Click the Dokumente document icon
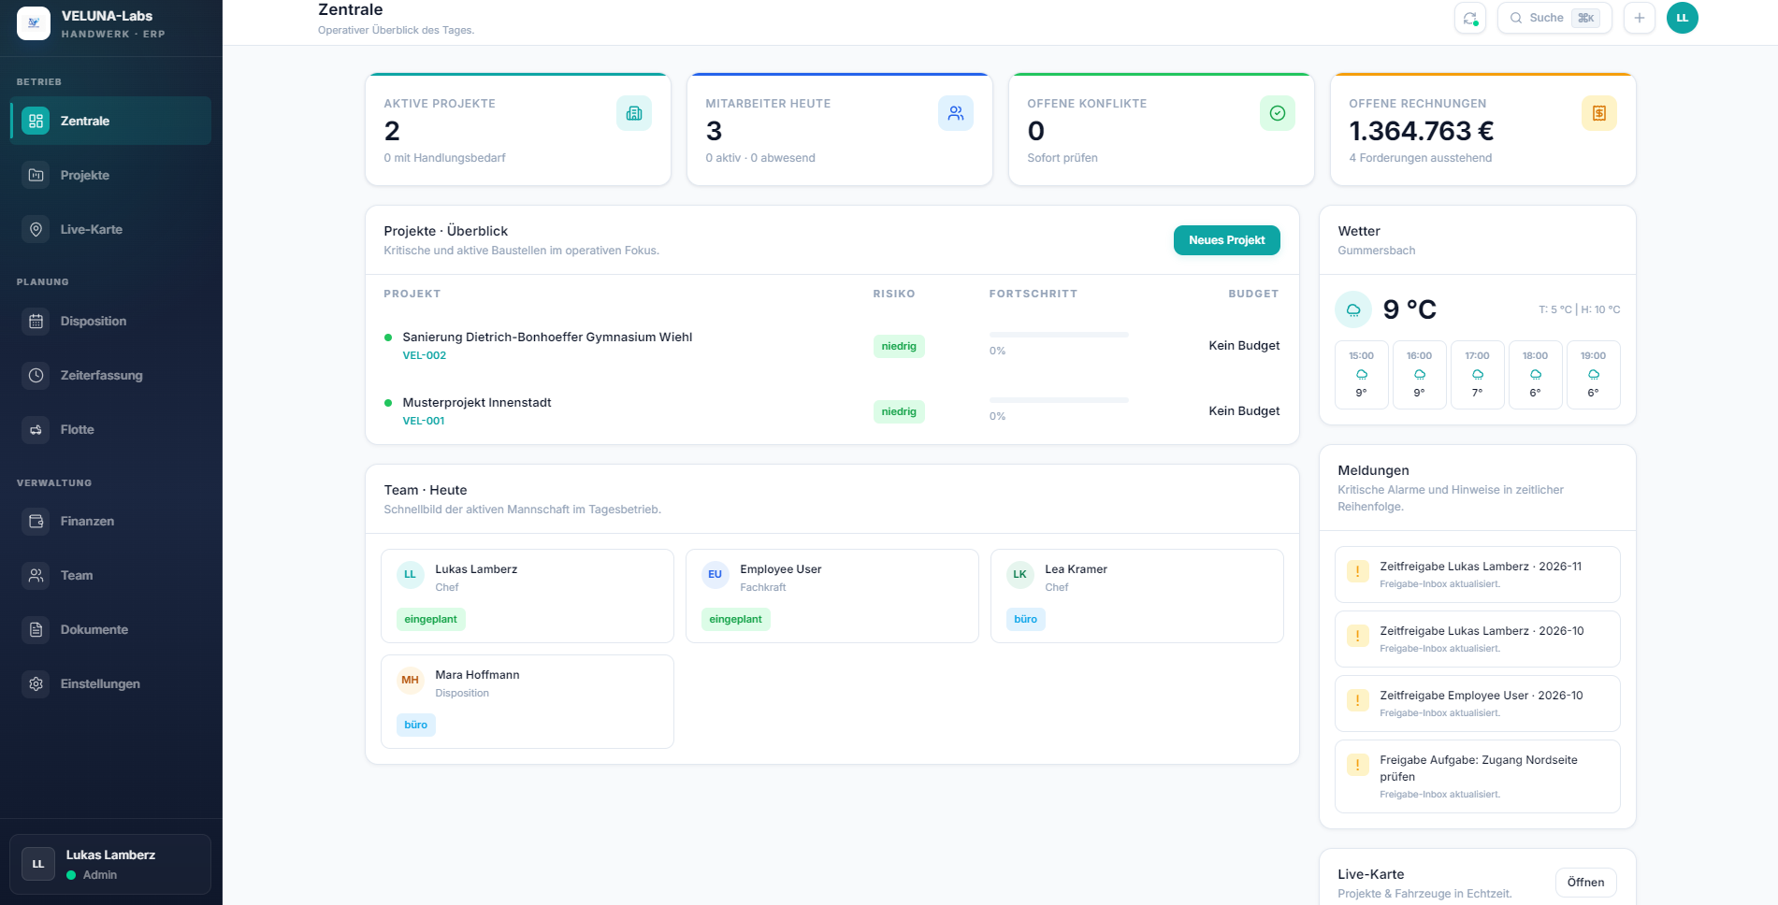The width and height of the screenshot is (1778, 905). (36, 629)
